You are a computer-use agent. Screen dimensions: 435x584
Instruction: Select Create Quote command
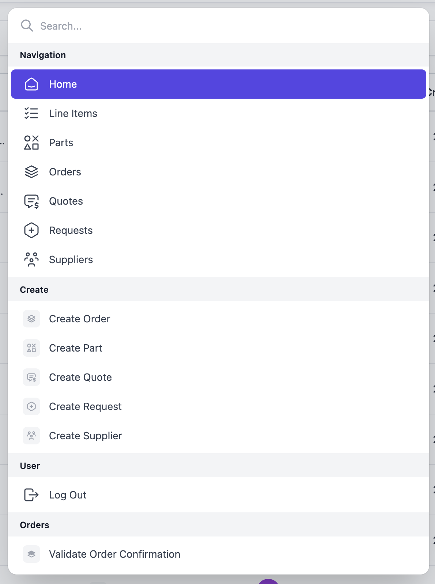point(80,377)
